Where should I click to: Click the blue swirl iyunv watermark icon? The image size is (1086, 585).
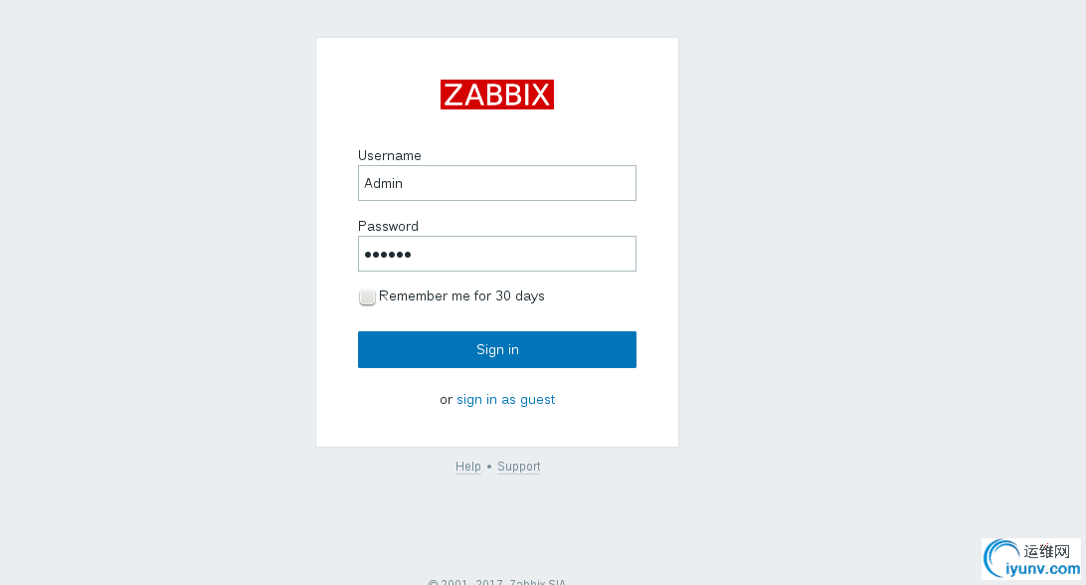[1001, 559]
